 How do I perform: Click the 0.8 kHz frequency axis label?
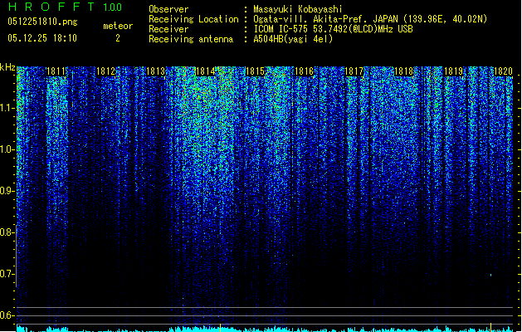pos(7,232)
